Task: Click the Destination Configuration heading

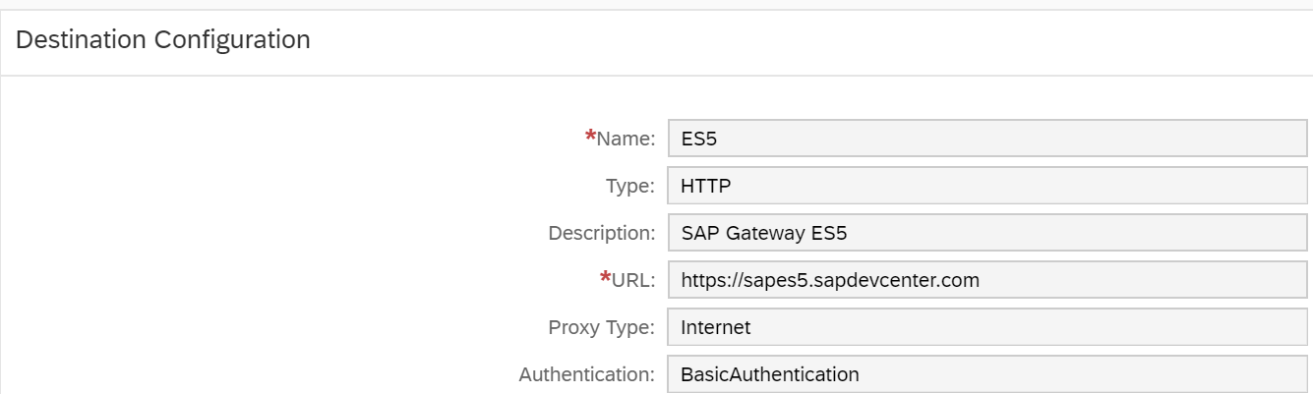Action: 163,40
